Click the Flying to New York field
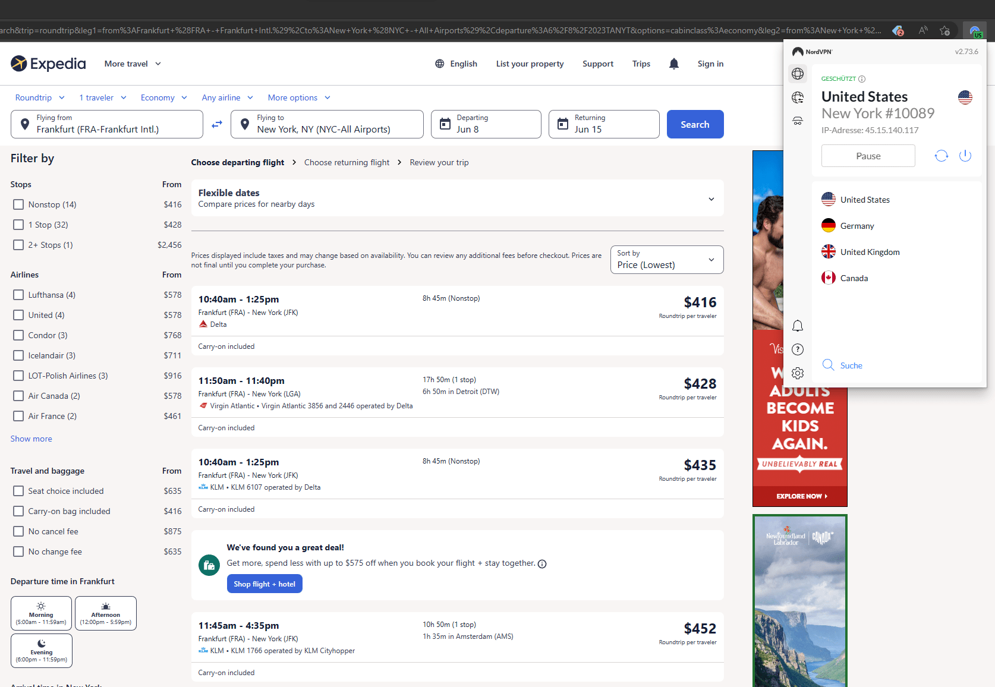Image resolution: width=995 pixels, height=687 pixels. click(327, 124)
